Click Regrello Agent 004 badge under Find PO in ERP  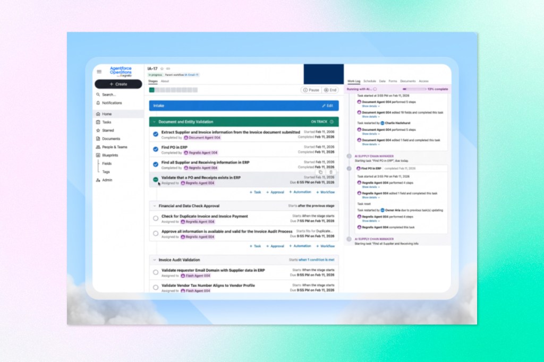click(x=201, y=152)
